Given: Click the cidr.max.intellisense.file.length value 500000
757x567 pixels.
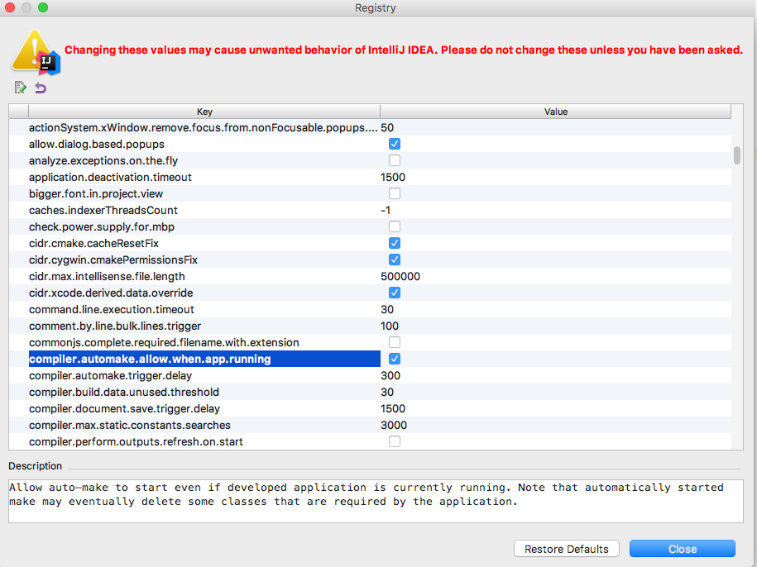Looking at the screenshot, I should click(400, 276).
